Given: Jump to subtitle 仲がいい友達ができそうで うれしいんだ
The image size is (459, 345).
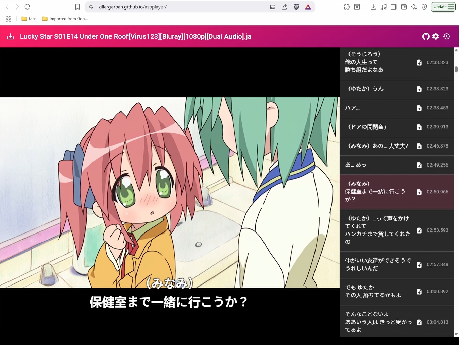Looking at the screenshot, I should point(396,265).
